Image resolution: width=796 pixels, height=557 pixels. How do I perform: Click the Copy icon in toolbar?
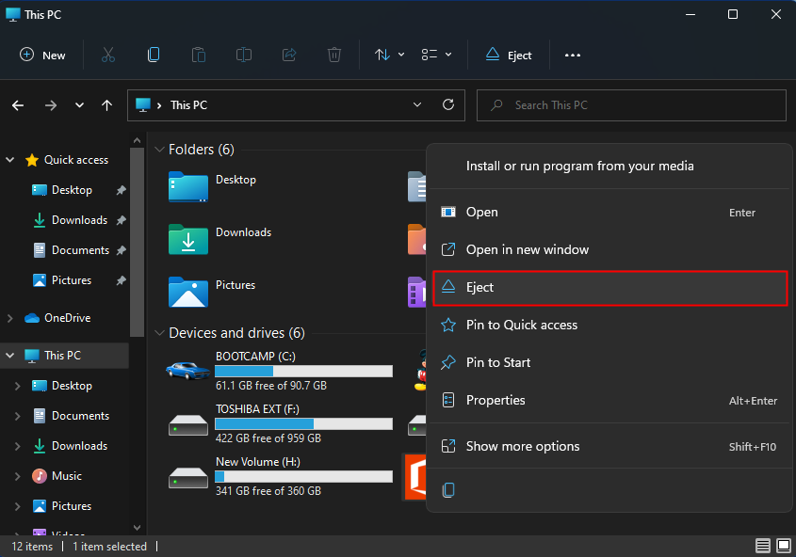[154, 55]
